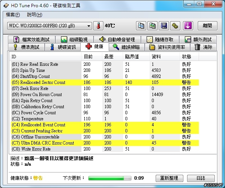Viewport: 225px width, 188px height.
Task: Close the HD Tune Pro window
Action: tap(214, 4)
